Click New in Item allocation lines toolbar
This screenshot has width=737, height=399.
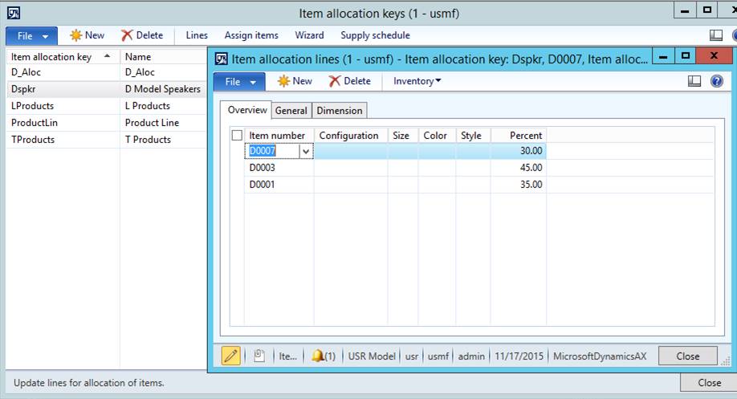click(295, 81)
